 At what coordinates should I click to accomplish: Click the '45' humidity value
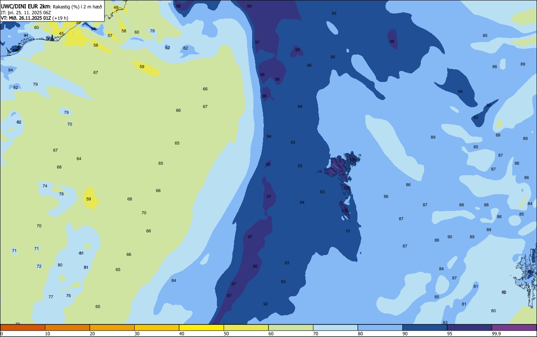[x=61, y=34]
